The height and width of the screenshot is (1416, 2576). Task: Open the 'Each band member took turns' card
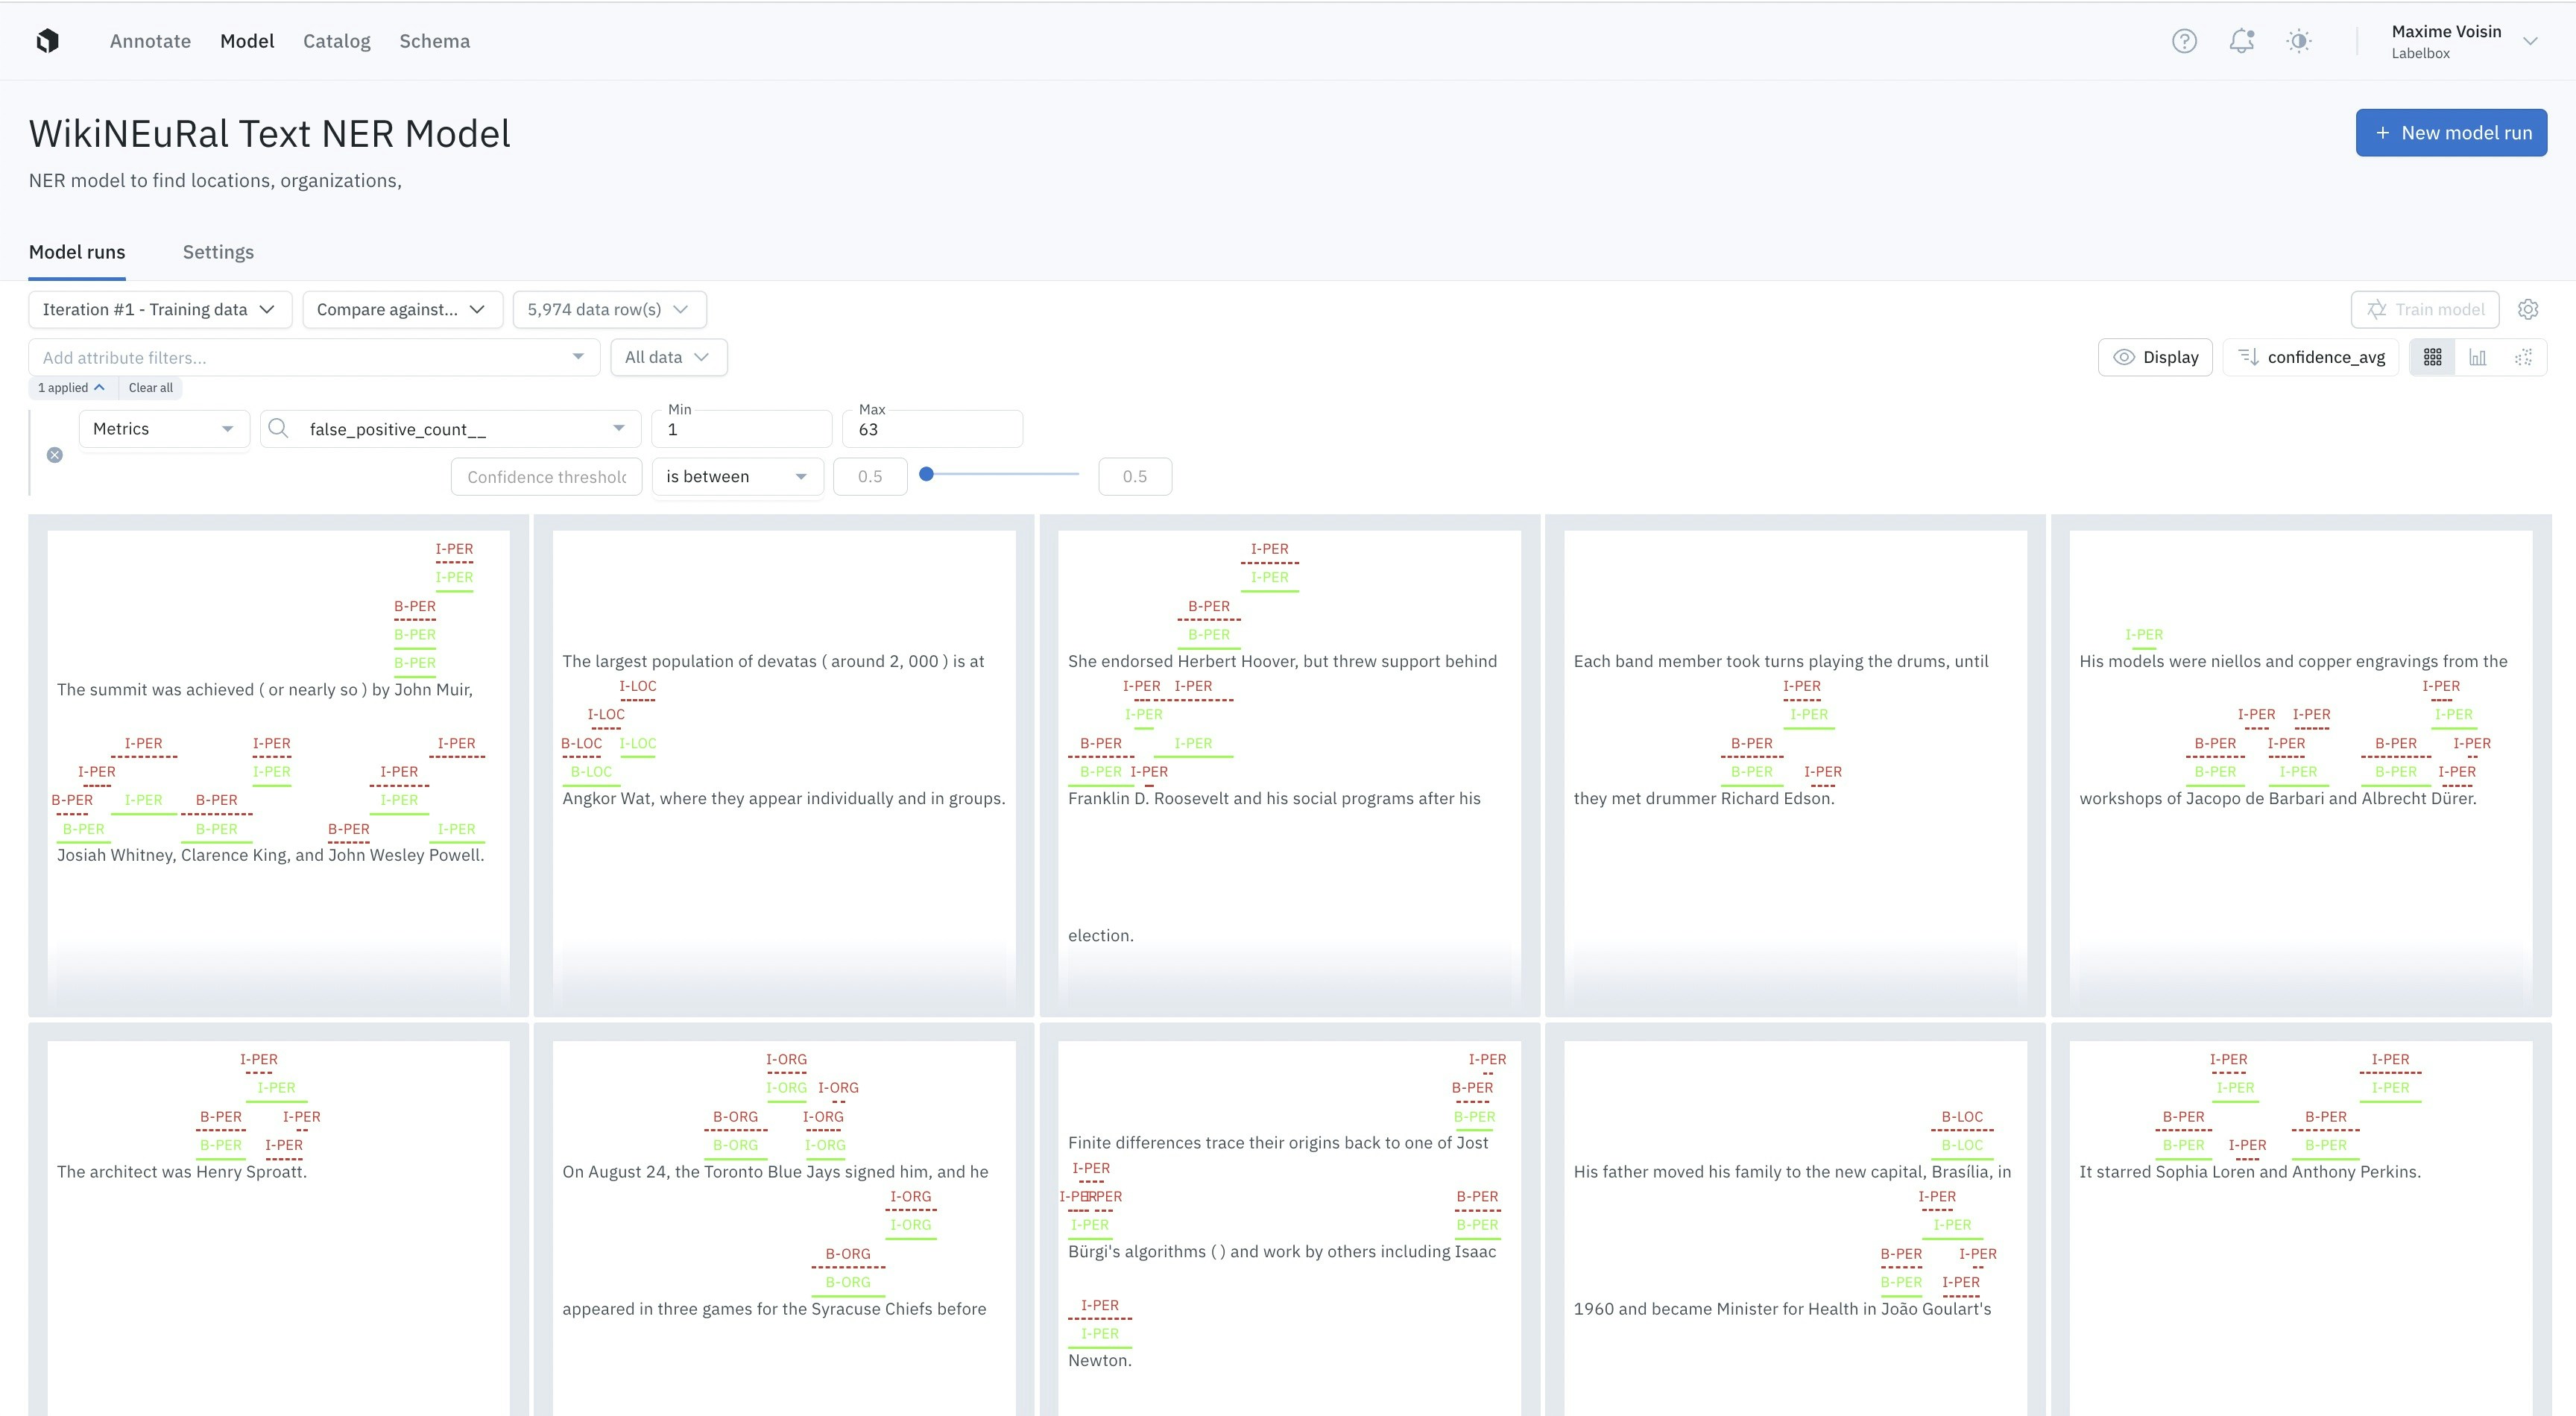[1795, 765]
